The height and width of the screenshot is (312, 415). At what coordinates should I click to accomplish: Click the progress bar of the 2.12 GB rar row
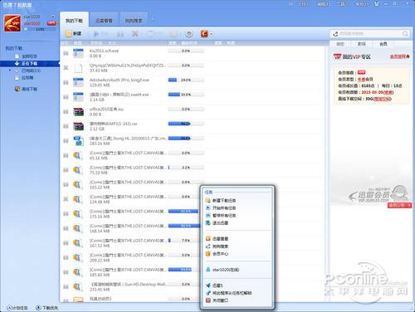(x=186, y=124)
